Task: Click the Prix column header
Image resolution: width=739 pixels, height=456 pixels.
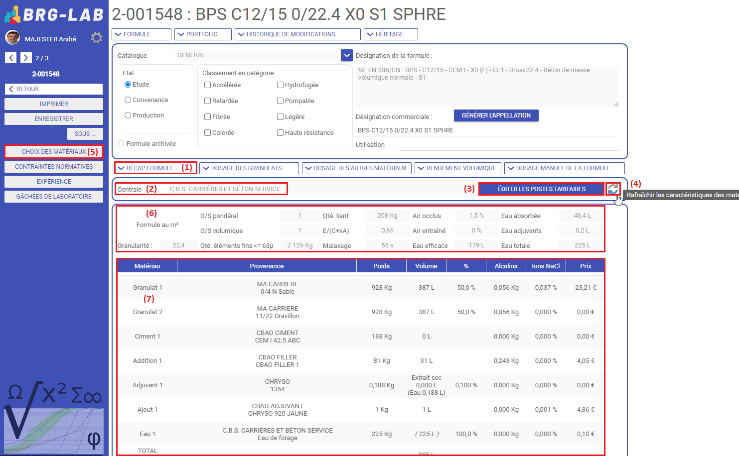Action: click(586, 266)
